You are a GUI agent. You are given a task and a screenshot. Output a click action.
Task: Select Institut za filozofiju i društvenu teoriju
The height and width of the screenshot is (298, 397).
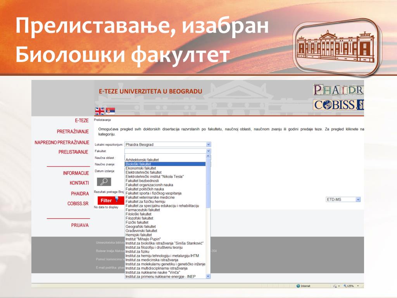click(x=165, y=247)
